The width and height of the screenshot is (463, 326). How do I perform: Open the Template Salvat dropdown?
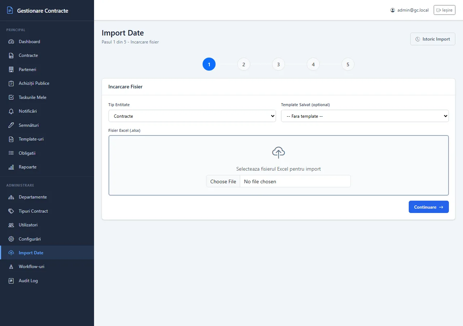point(365,116)
